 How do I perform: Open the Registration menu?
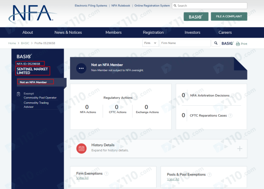pos(153,33)
